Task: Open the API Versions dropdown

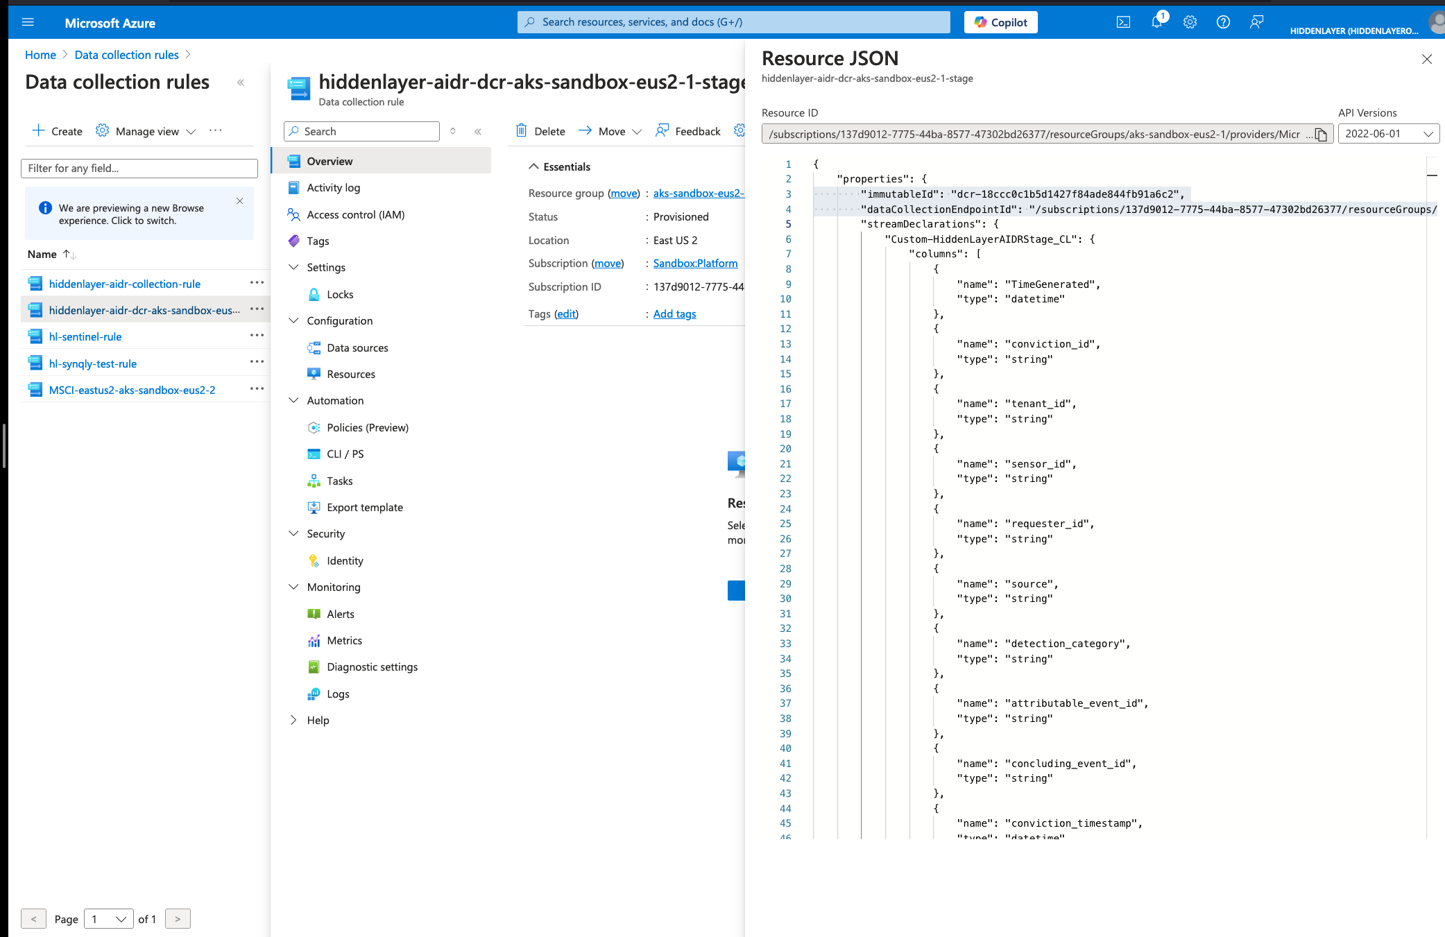Action: coord(1387,134)
